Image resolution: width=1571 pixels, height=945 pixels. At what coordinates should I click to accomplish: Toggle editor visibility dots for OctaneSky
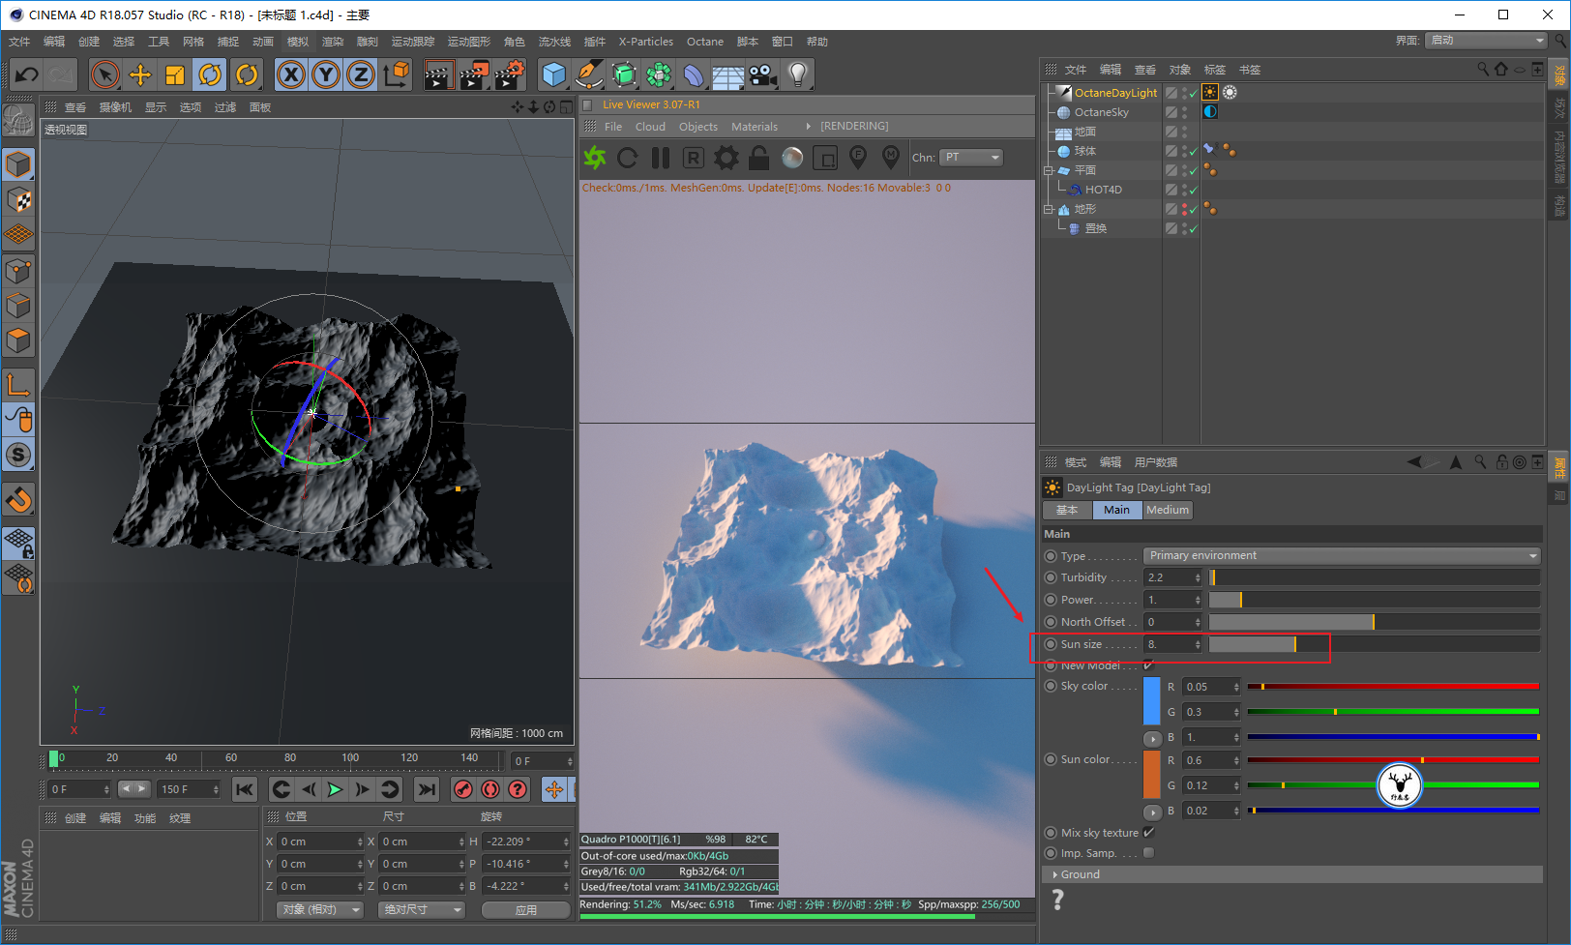click(x=1185, y=112)
